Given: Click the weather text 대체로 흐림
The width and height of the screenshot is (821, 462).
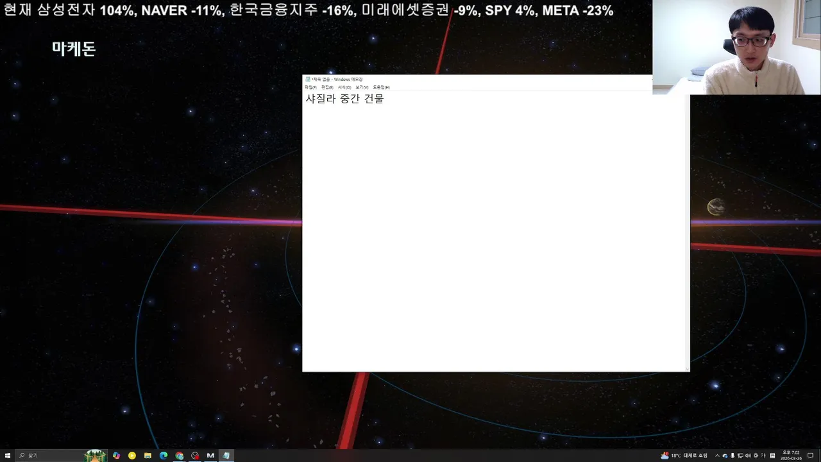Looking at the screenshot, I should (695, 456).
